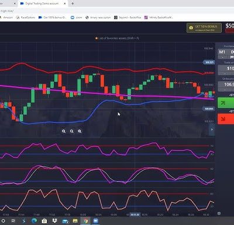Open the list of favorites assets

[x=117, y=38]
